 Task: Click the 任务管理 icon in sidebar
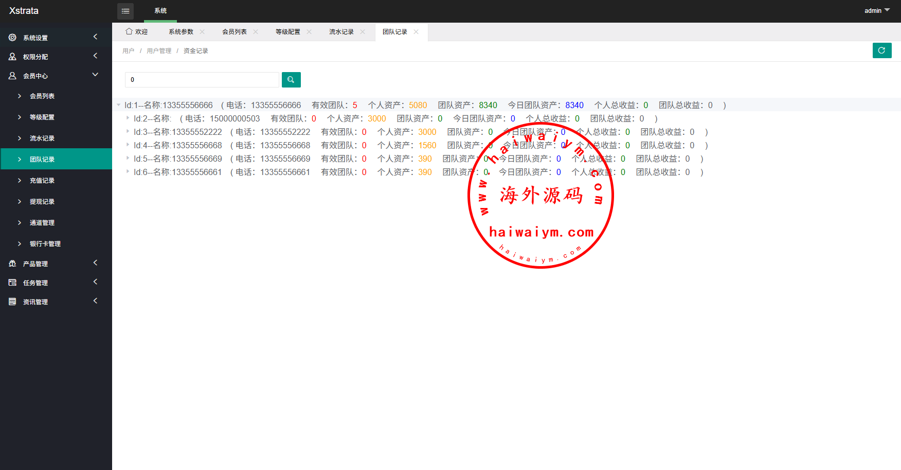pyautogui.click(x=12, y=283)
